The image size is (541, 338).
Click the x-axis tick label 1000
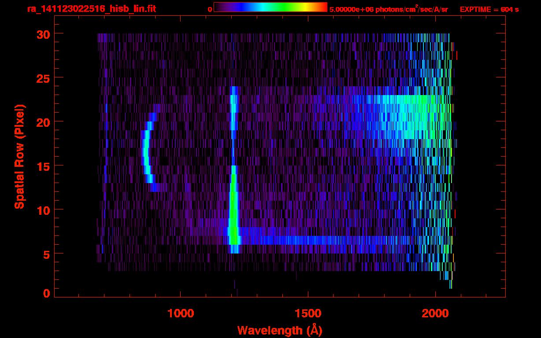(x=181, y=313)
